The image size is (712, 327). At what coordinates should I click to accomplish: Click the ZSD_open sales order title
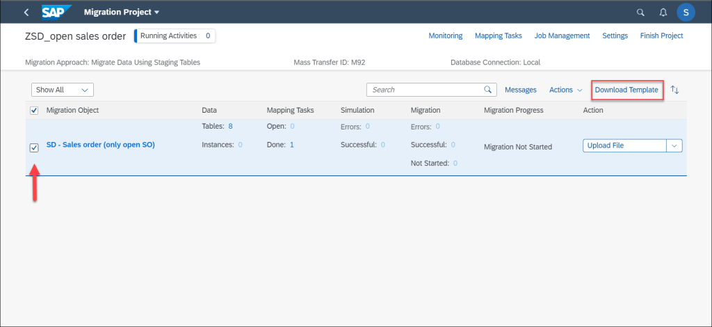click(75, 36)
